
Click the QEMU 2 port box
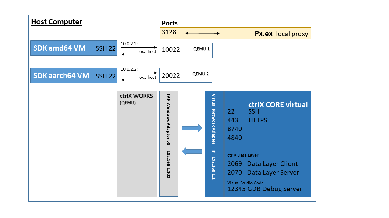185,75
